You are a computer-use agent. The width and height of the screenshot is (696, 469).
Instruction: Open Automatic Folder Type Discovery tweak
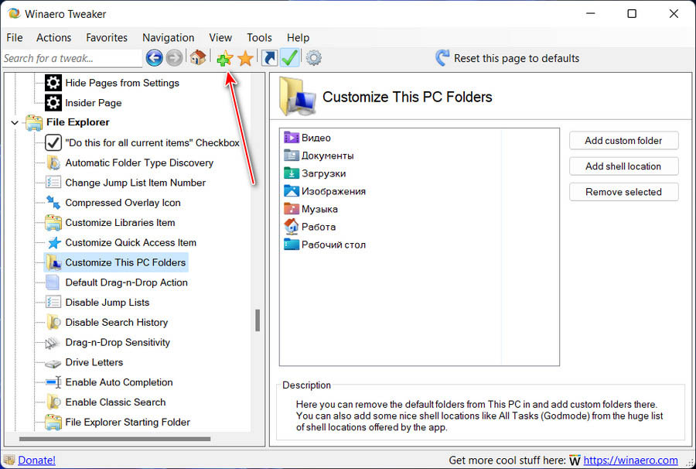tap(139, 163)
